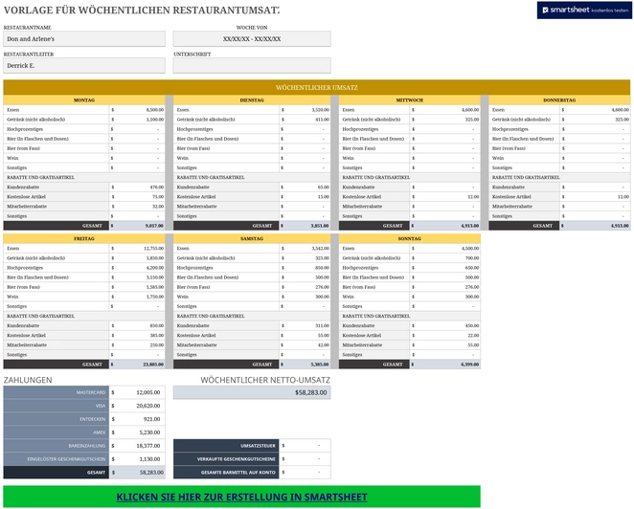Viewport: 634px width, 509px height.
Task: Select Barzahlung amount 18,377.00
Action: (137, 446)
